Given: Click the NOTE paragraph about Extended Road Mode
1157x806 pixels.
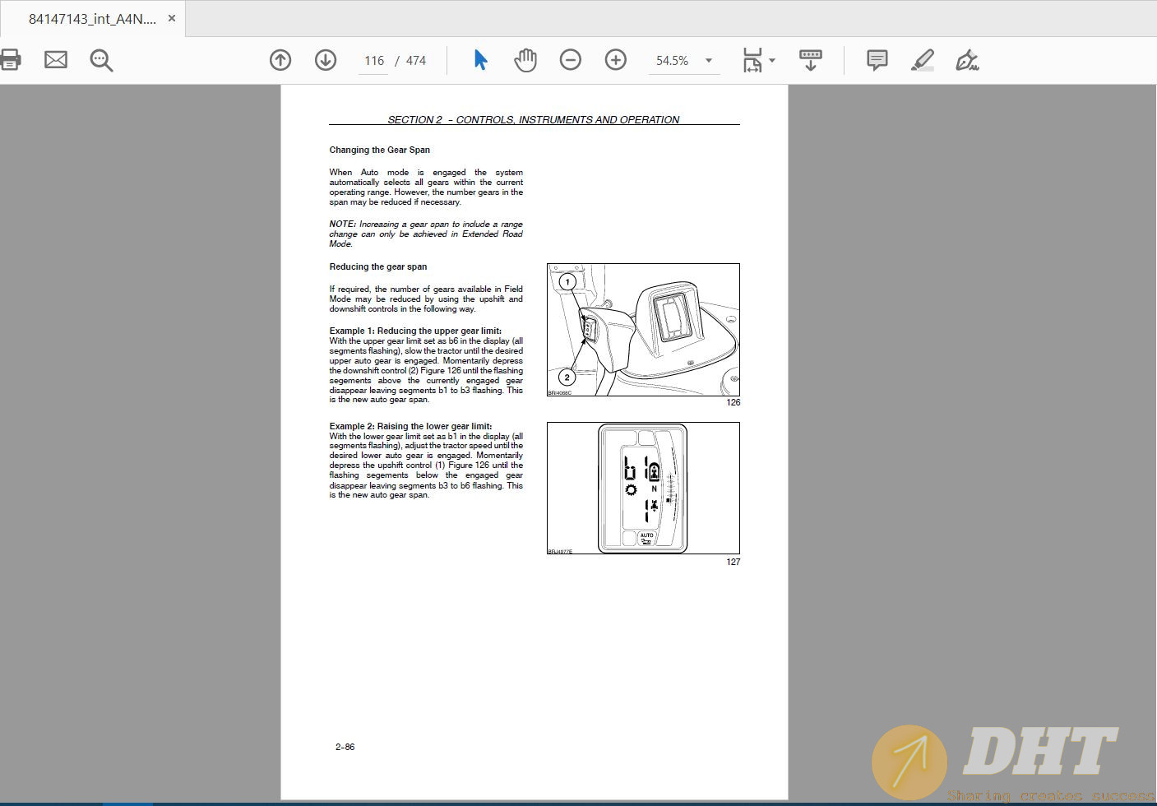Looking at the screenshot, I should (x=426, y=234).
